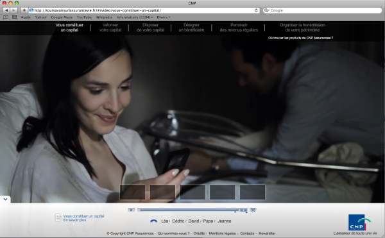
Task: Select the Disposer de votre capital tab
Action: 151,28
